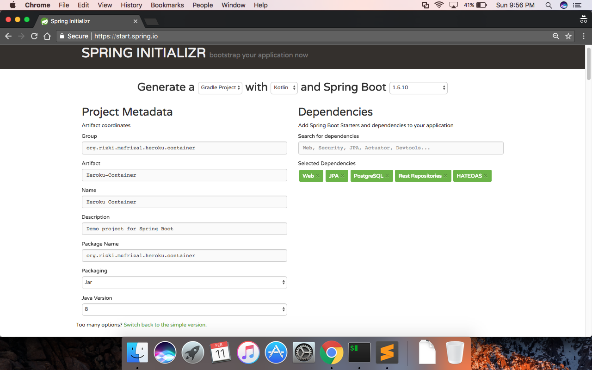Bookmark this page with the star icon
The width and height of the screenshot is (592, 370).
click(568, 36)
